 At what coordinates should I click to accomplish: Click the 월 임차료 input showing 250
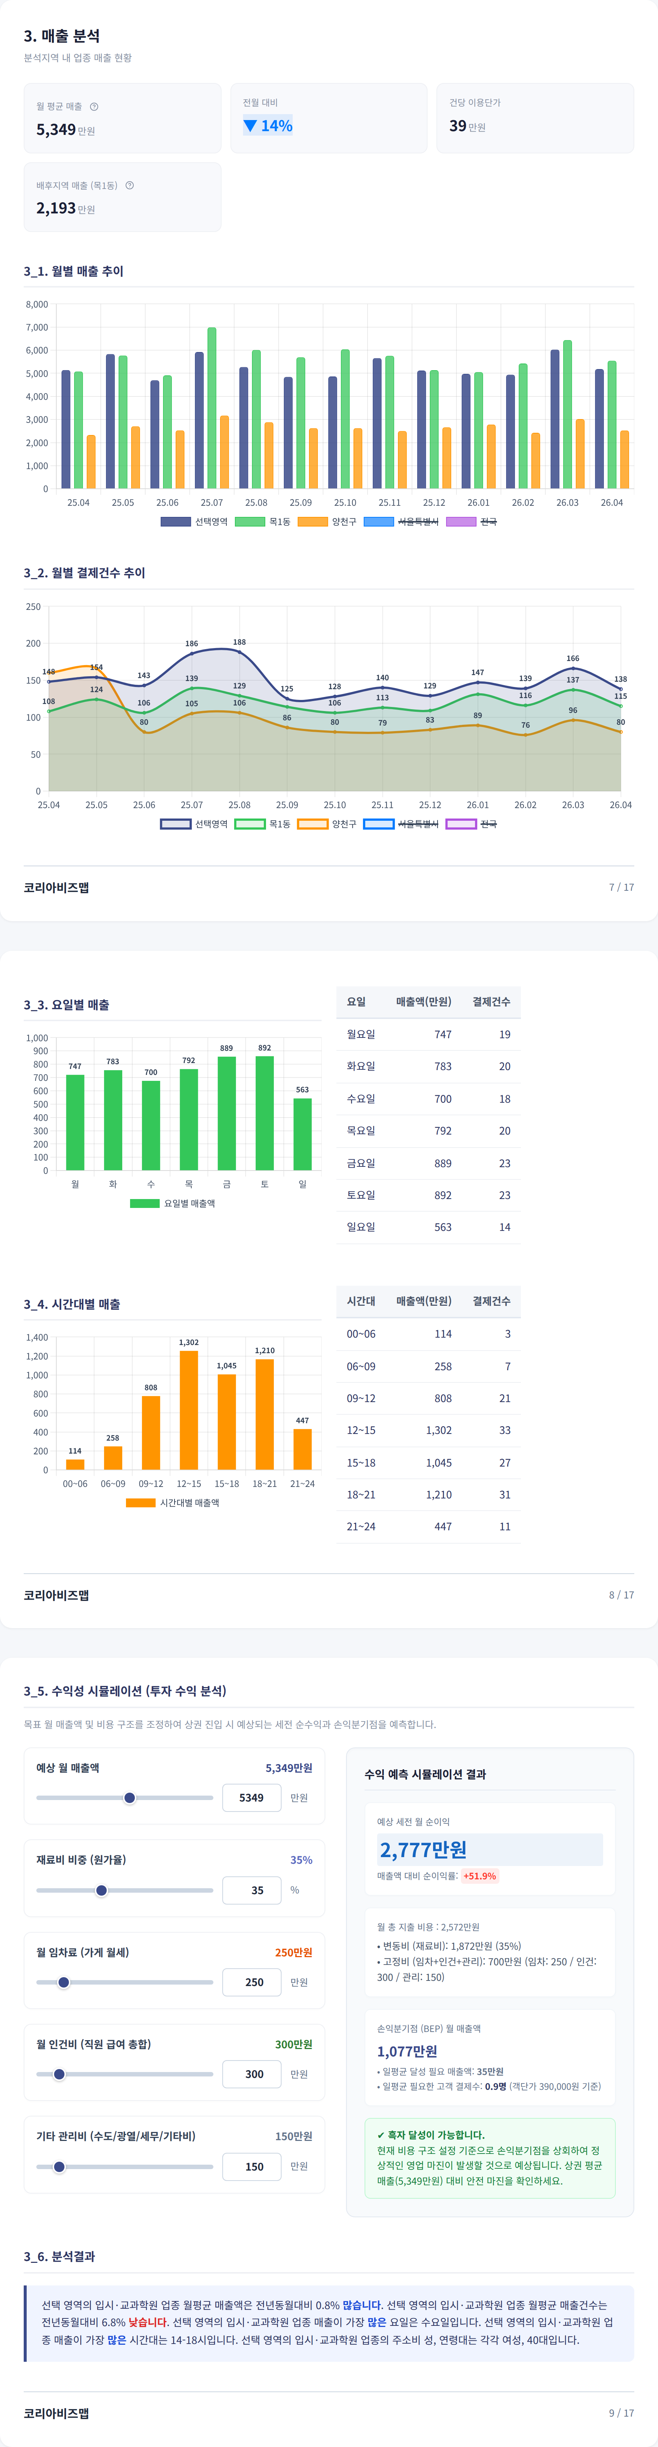pyautogui.click(x=252, y=1982)
